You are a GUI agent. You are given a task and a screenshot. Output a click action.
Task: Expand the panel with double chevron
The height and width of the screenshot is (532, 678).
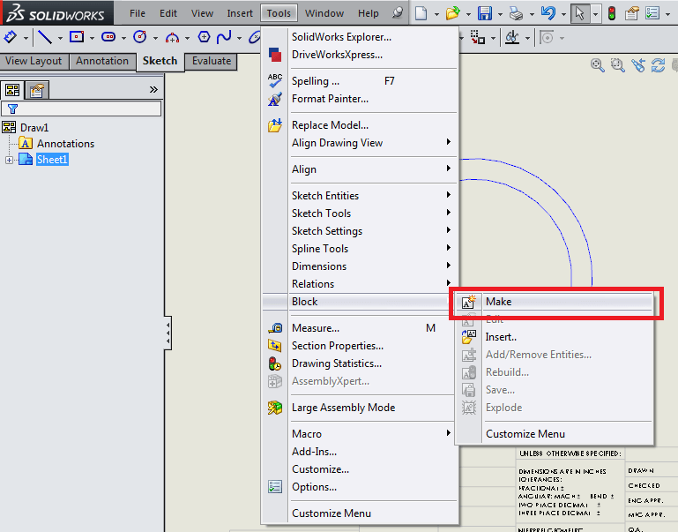[x=153, y=89]
